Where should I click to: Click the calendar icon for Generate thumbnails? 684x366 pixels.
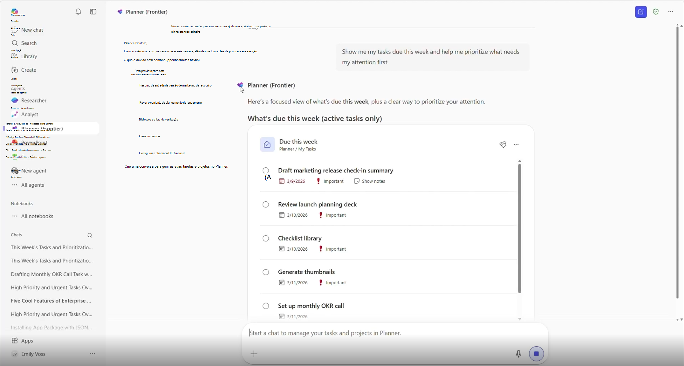pyautogui.click(x=281, y=283)
